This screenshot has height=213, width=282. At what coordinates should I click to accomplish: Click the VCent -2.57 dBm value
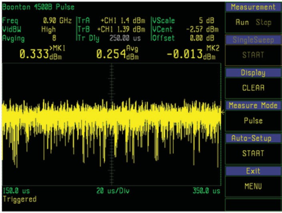tap(202, 29)
